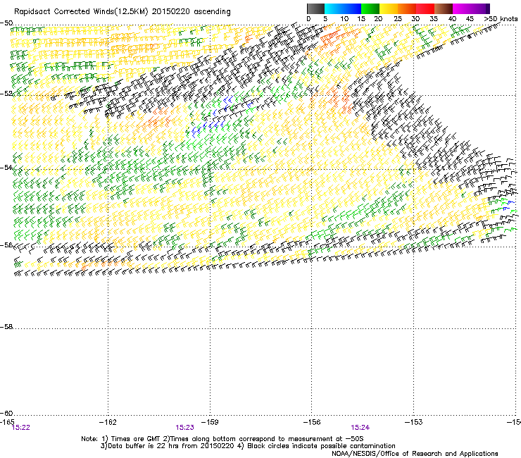Viewport: 521px width, 458px height.
Task: Click the purple time label 15:24
Action: point(360,428)
